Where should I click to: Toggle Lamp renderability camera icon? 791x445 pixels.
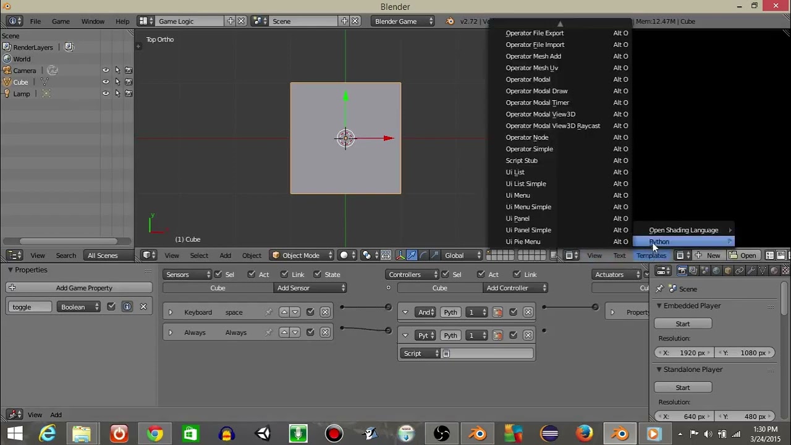(129, 94)
